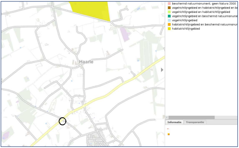This screenshot has width=239, height=148.
Task: Click the 'beschermd natuurmonument, geen Natura 2000' label
Action: coord(204,4)
